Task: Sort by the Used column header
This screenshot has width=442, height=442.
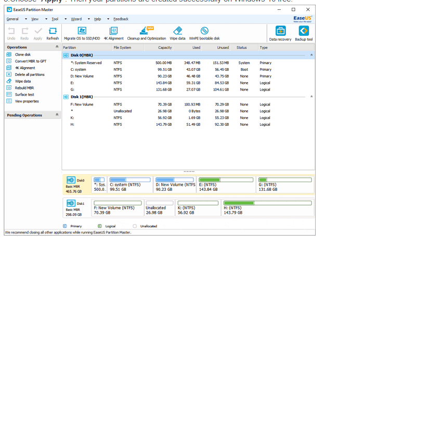Action: click(187, 48)
